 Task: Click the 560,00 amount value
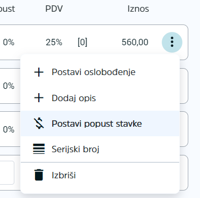click(x=135, y=42)
